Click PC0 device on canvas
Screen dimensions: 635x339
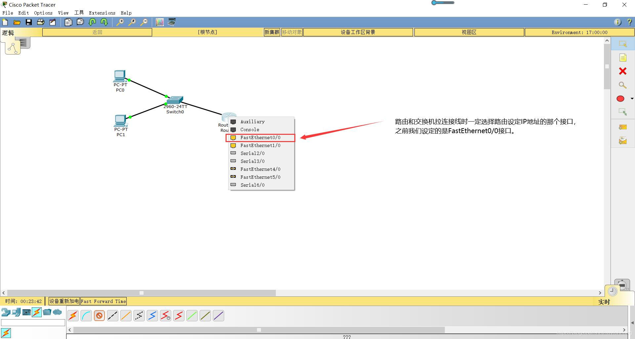120,76
